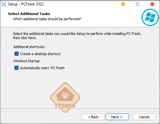Click the "Create a desktop shortcut" label text

(x=40, y=54)
